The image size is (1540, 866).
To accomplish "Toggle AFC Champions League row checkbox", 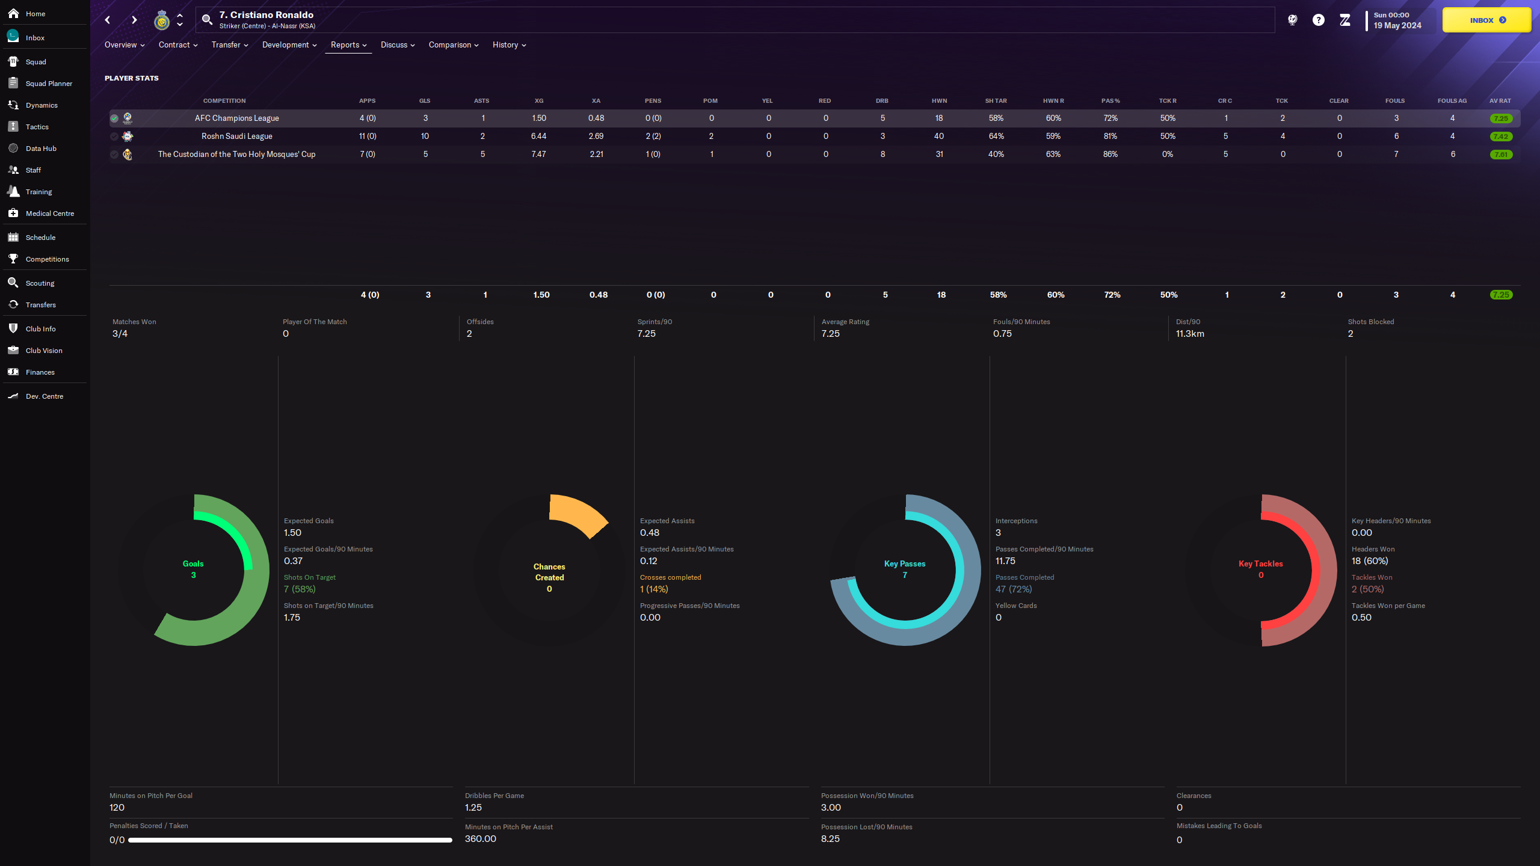I will coord(114,118).
